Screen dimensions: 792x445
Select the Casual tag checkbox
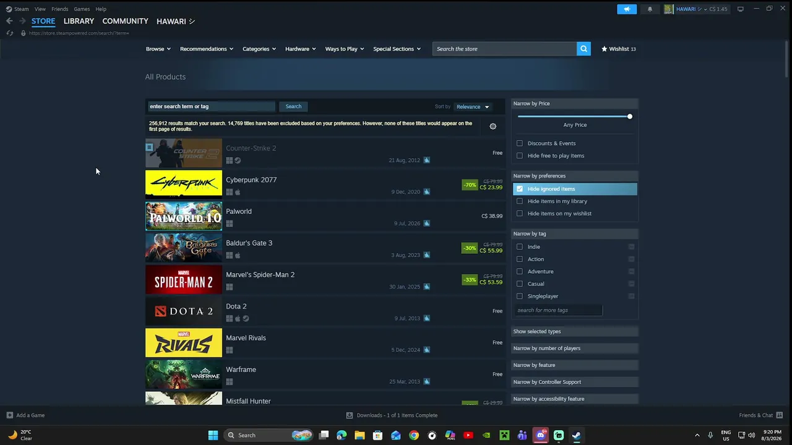pos(520,284)
